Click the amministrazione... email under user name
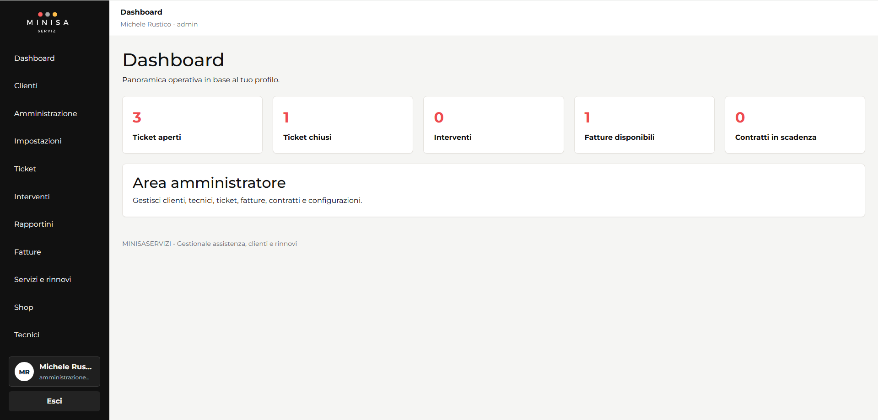 coord(64,377)
